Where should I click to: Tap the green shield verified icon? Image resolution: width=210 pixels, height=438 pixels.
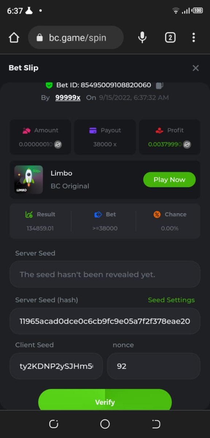(49, 85)
